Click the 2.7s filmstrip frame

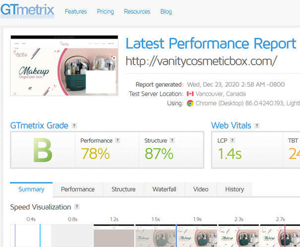coord(280,236)
